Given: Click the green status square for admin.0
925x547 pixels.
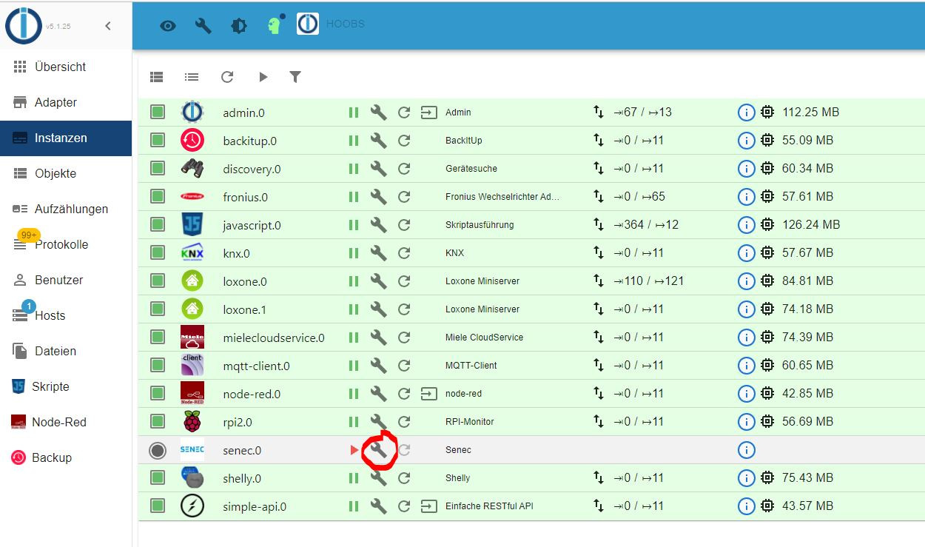Looking at the screenshot, I should pyautogui.click(x=158, y=113).
